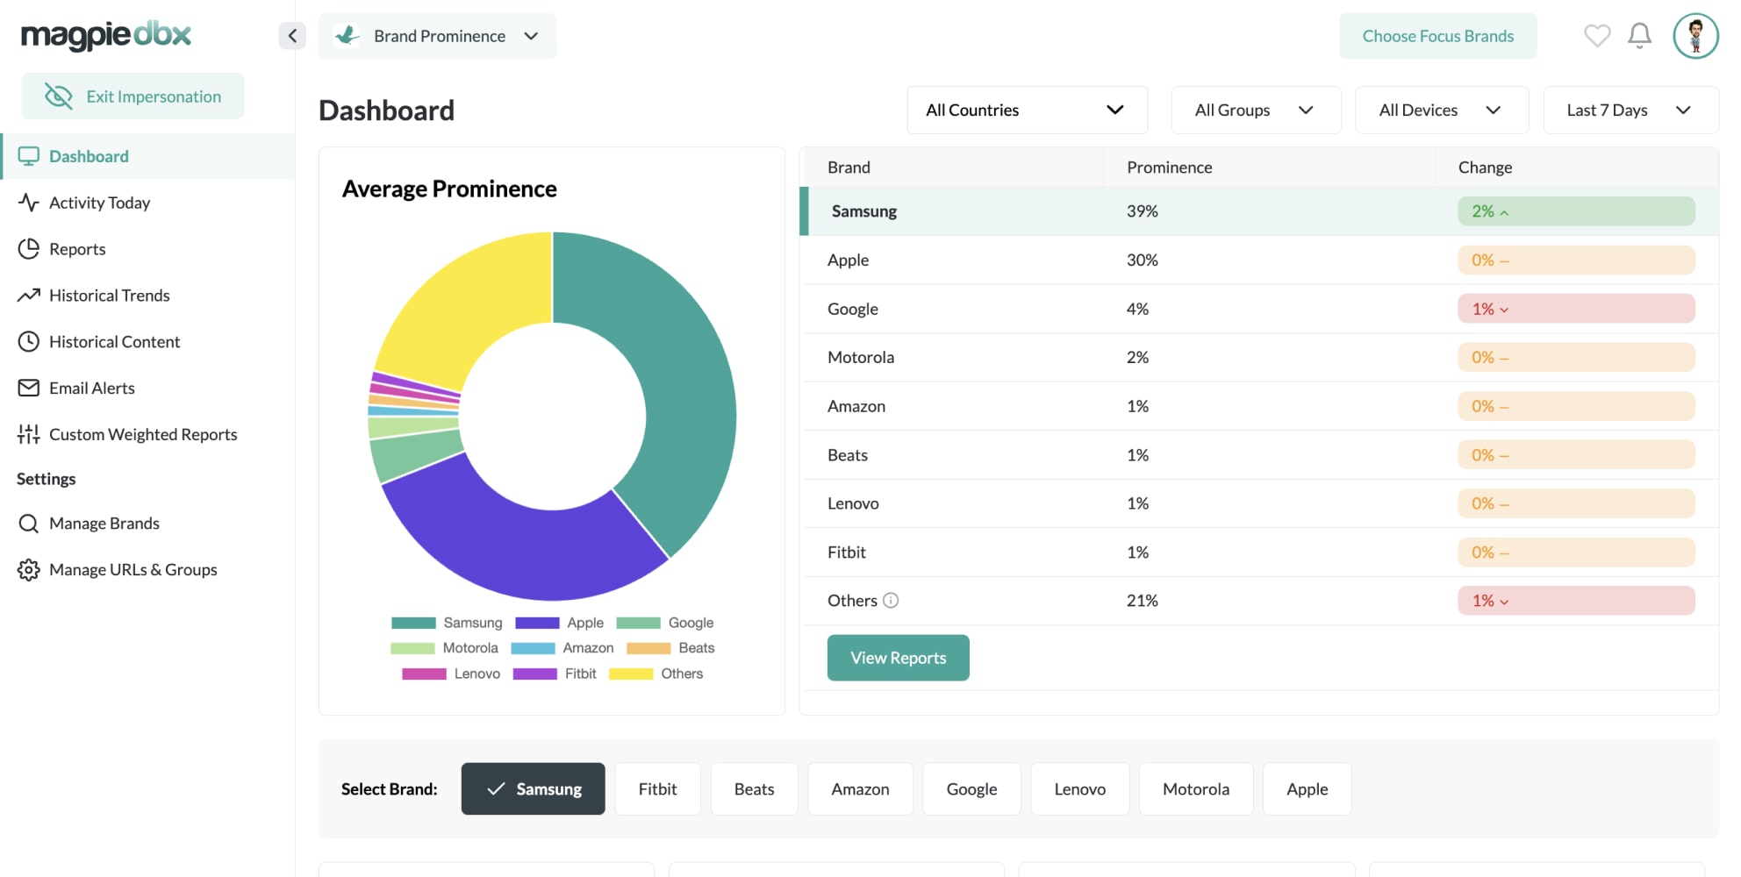Click the Custom Weighted Reports sliders icon

coord(29,434)
